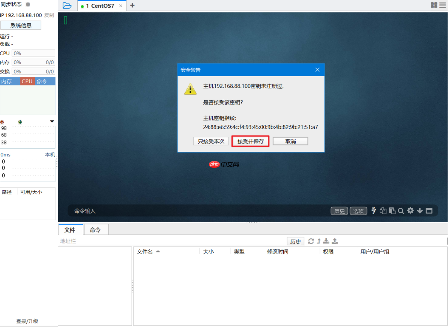Screen dimensions: 448x329
Task: Click 接受并保存 to accept the host key
Action: pos(250,141)
